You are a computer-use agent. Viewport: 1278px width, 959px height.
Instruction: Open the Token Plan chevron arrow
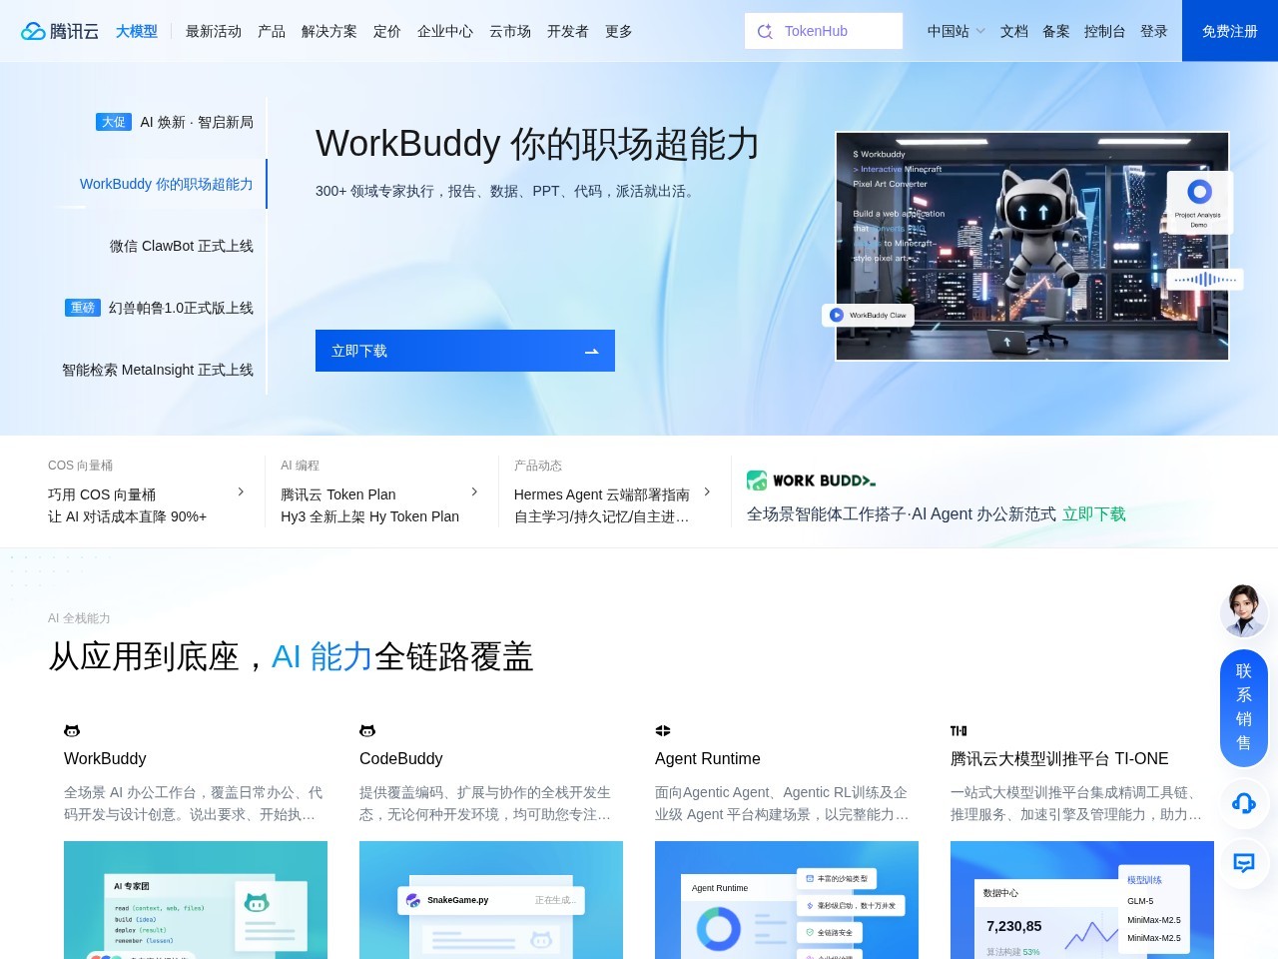pos(474,491)
